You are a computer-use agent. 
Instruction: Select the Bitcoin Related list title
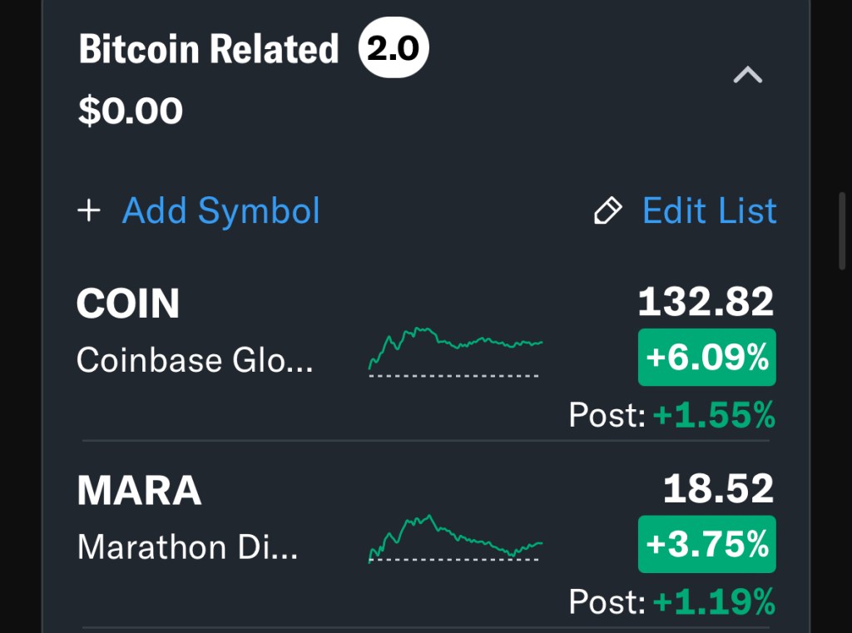209,50
